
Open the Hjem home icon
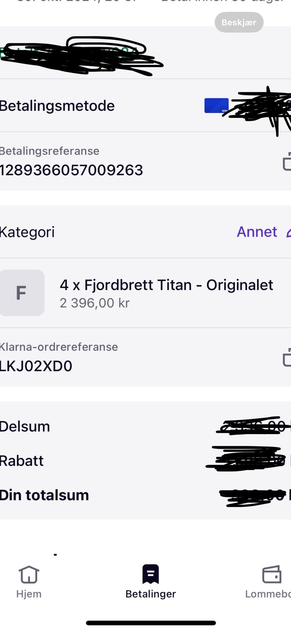coord(29,574)
